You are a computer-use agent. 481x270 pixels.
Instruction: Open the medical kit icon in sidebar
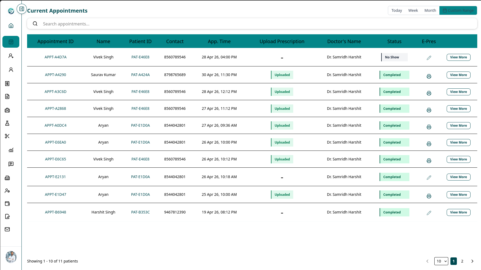[x=7, y=110]
